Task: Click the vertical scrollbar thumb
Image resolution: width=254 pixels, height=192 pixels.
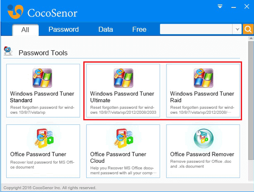Action: [251, 101]
